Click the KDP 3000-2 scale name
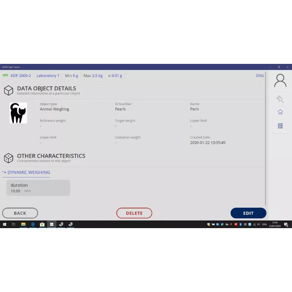The height and width of the screenshot is (292, 292). tap(21, 76)
